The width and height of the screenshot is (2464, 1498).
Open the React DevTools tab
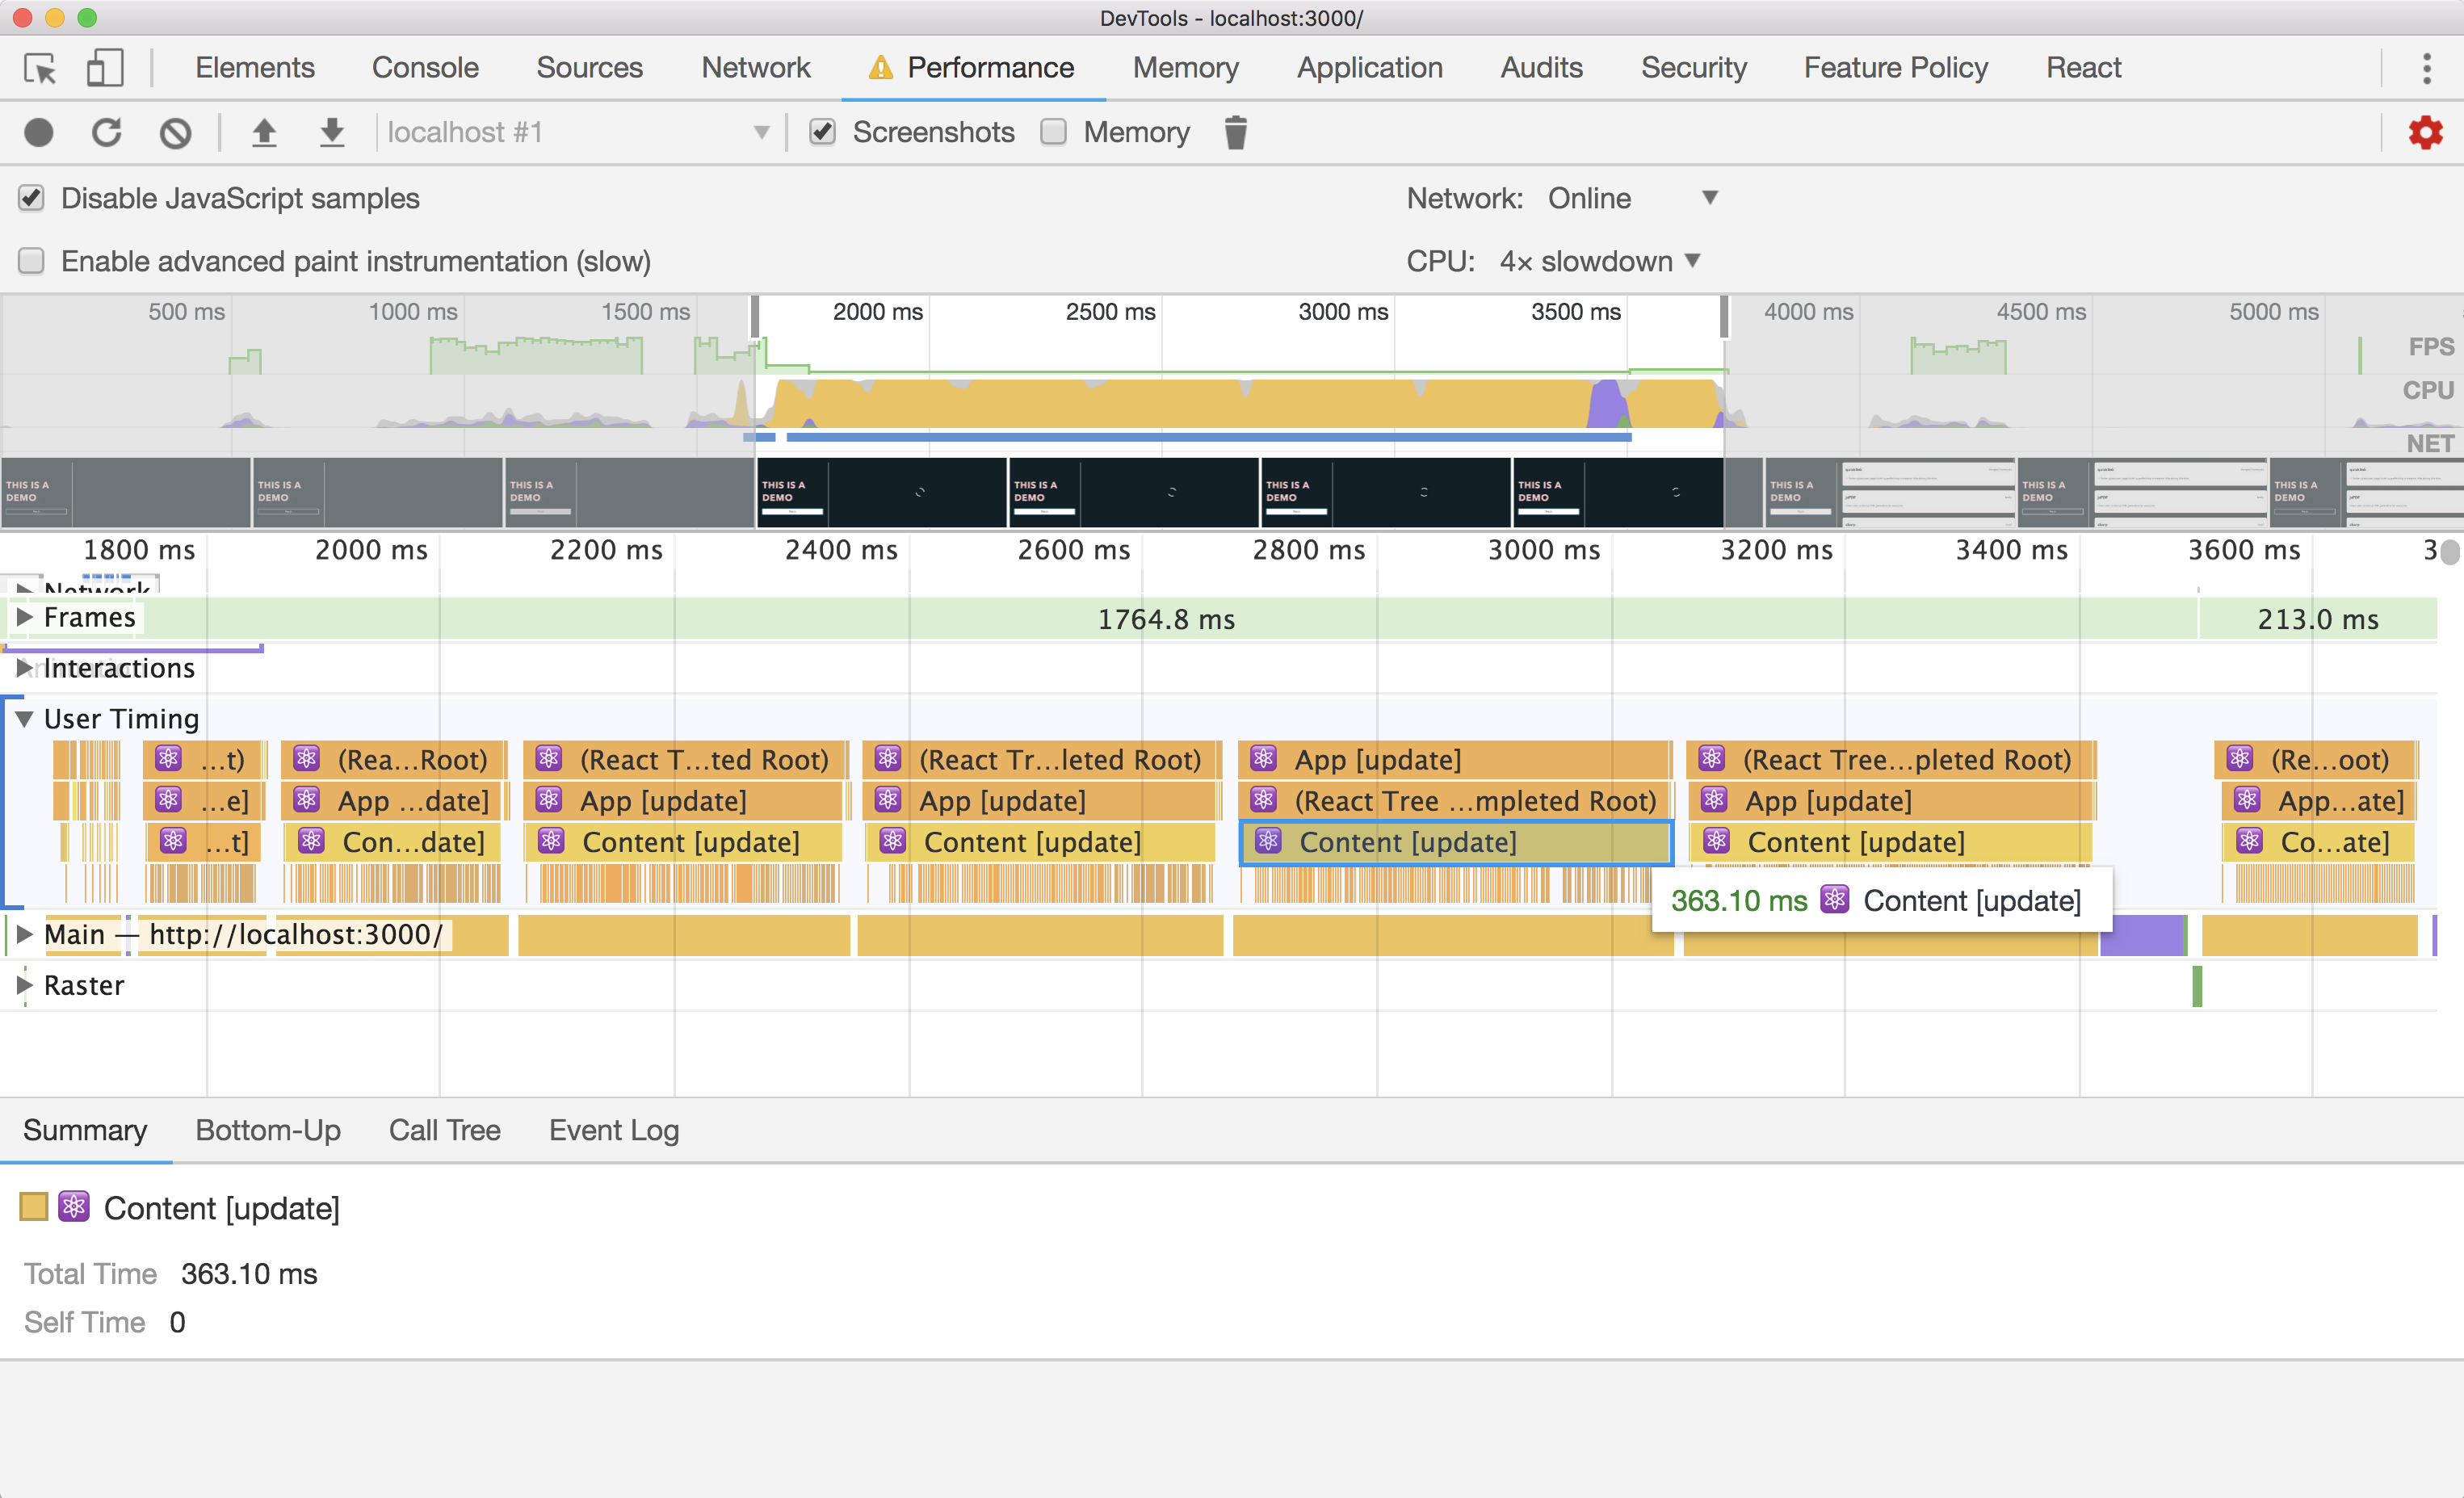2082,68
